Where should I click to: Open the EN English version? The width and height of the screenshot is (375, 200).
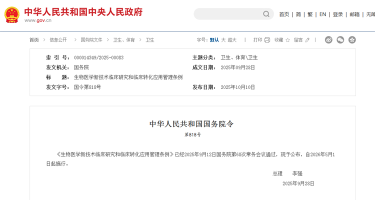click(x=322, y=14)
